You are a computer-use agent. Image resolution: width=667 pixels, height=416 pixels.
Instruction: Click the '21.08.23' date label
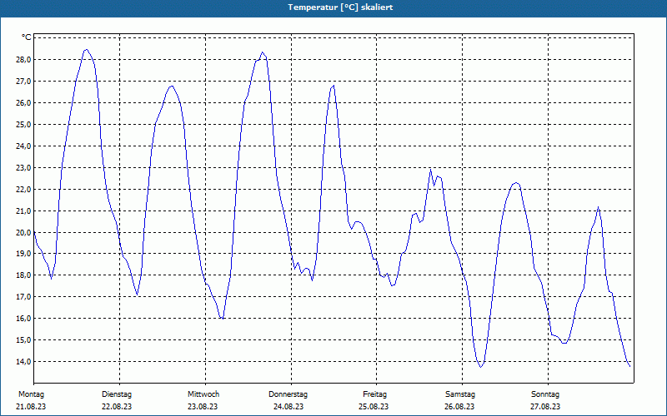(31, 407)
